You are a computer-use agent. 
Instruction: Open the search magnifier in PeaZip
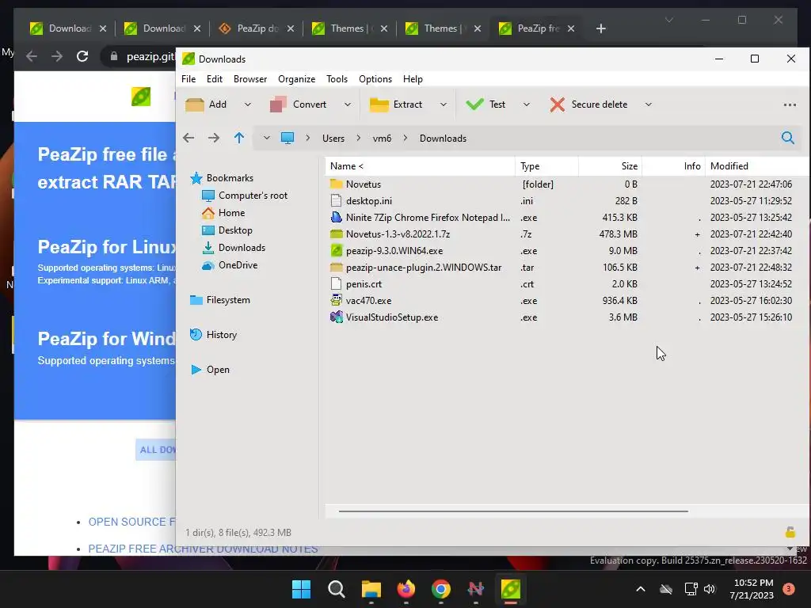(788, 138)
